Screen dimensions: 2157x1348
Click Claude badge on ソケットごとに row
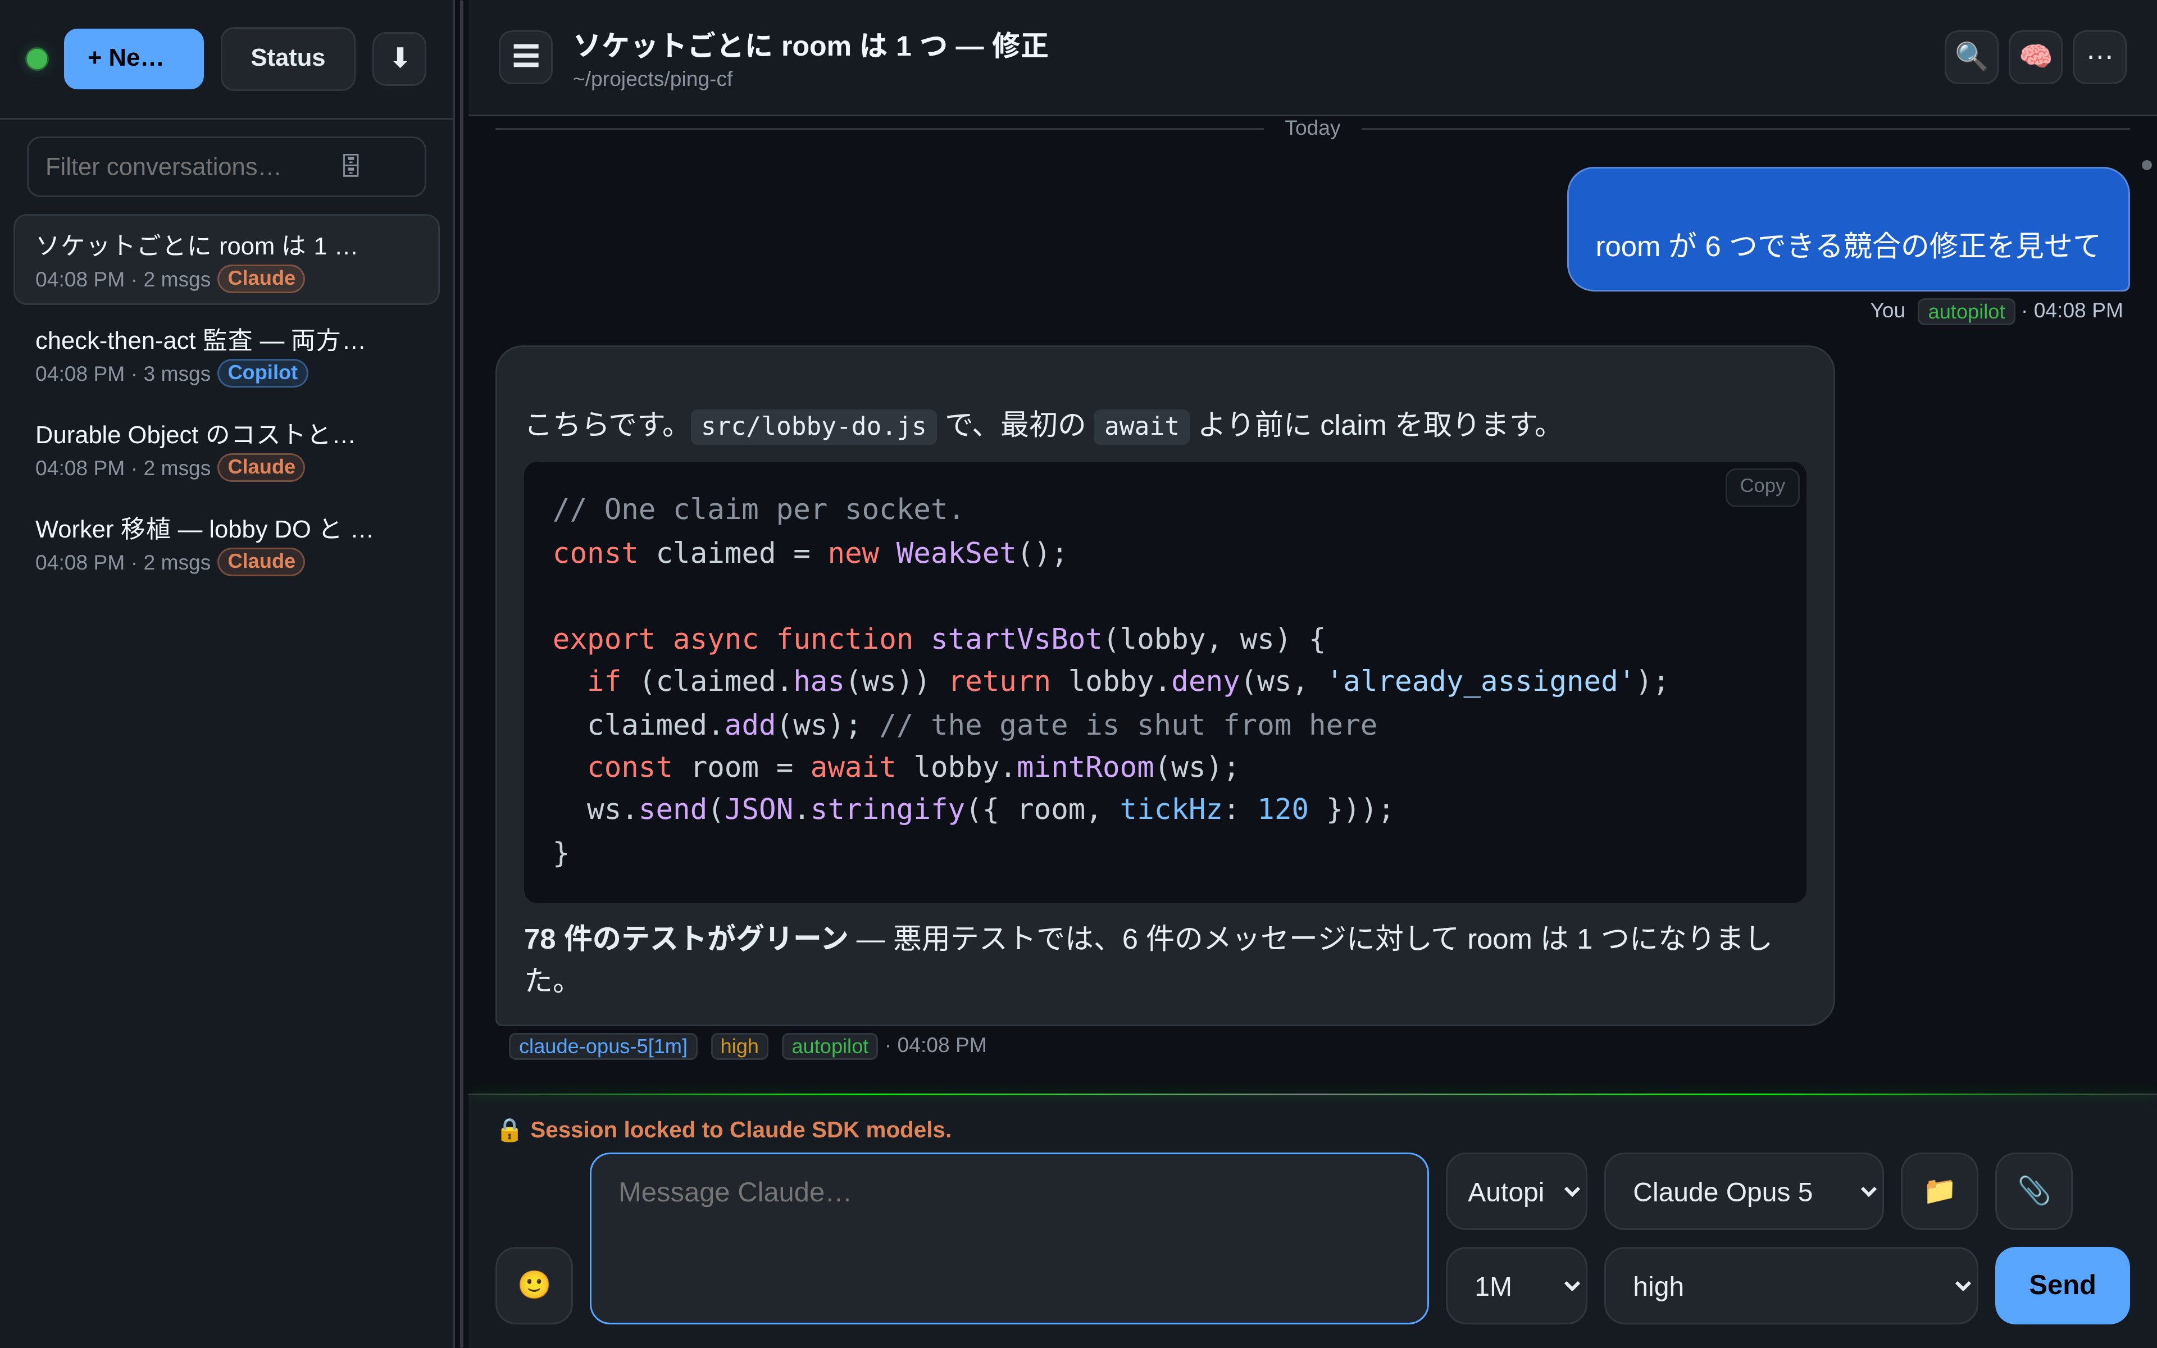[x=261, y=278]
